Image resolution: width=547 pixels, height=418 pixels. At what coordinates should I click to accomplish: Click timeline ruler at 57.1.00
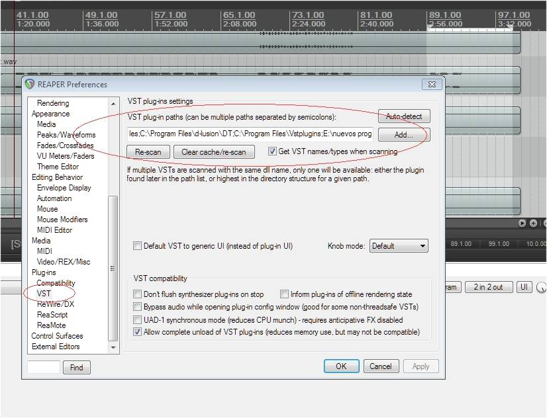[x=171, y=15]
